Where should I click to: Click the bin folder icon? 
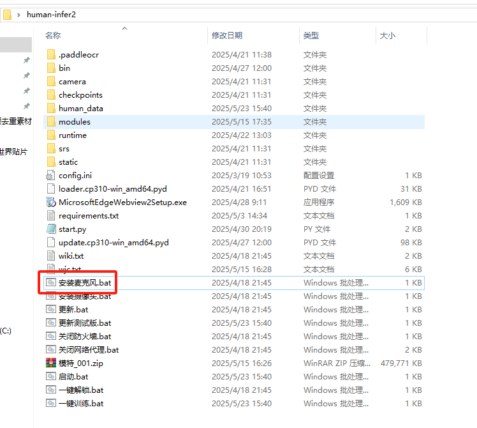[x=51, y=68]
